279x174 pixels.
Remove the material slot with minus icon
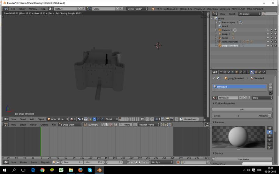271,89
